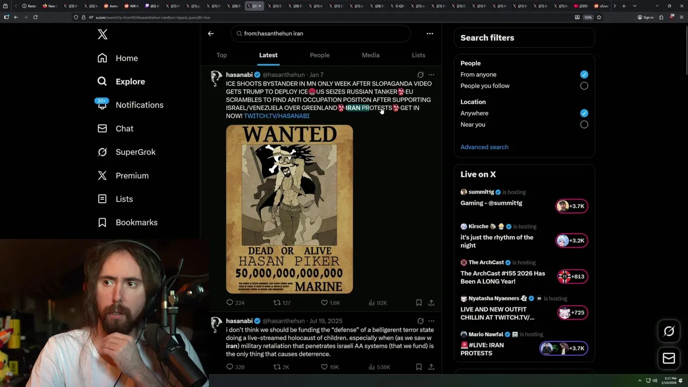Open Bookmarks in the sidebar
Viewport: 688px width, 387px height.
click(127, 223)
